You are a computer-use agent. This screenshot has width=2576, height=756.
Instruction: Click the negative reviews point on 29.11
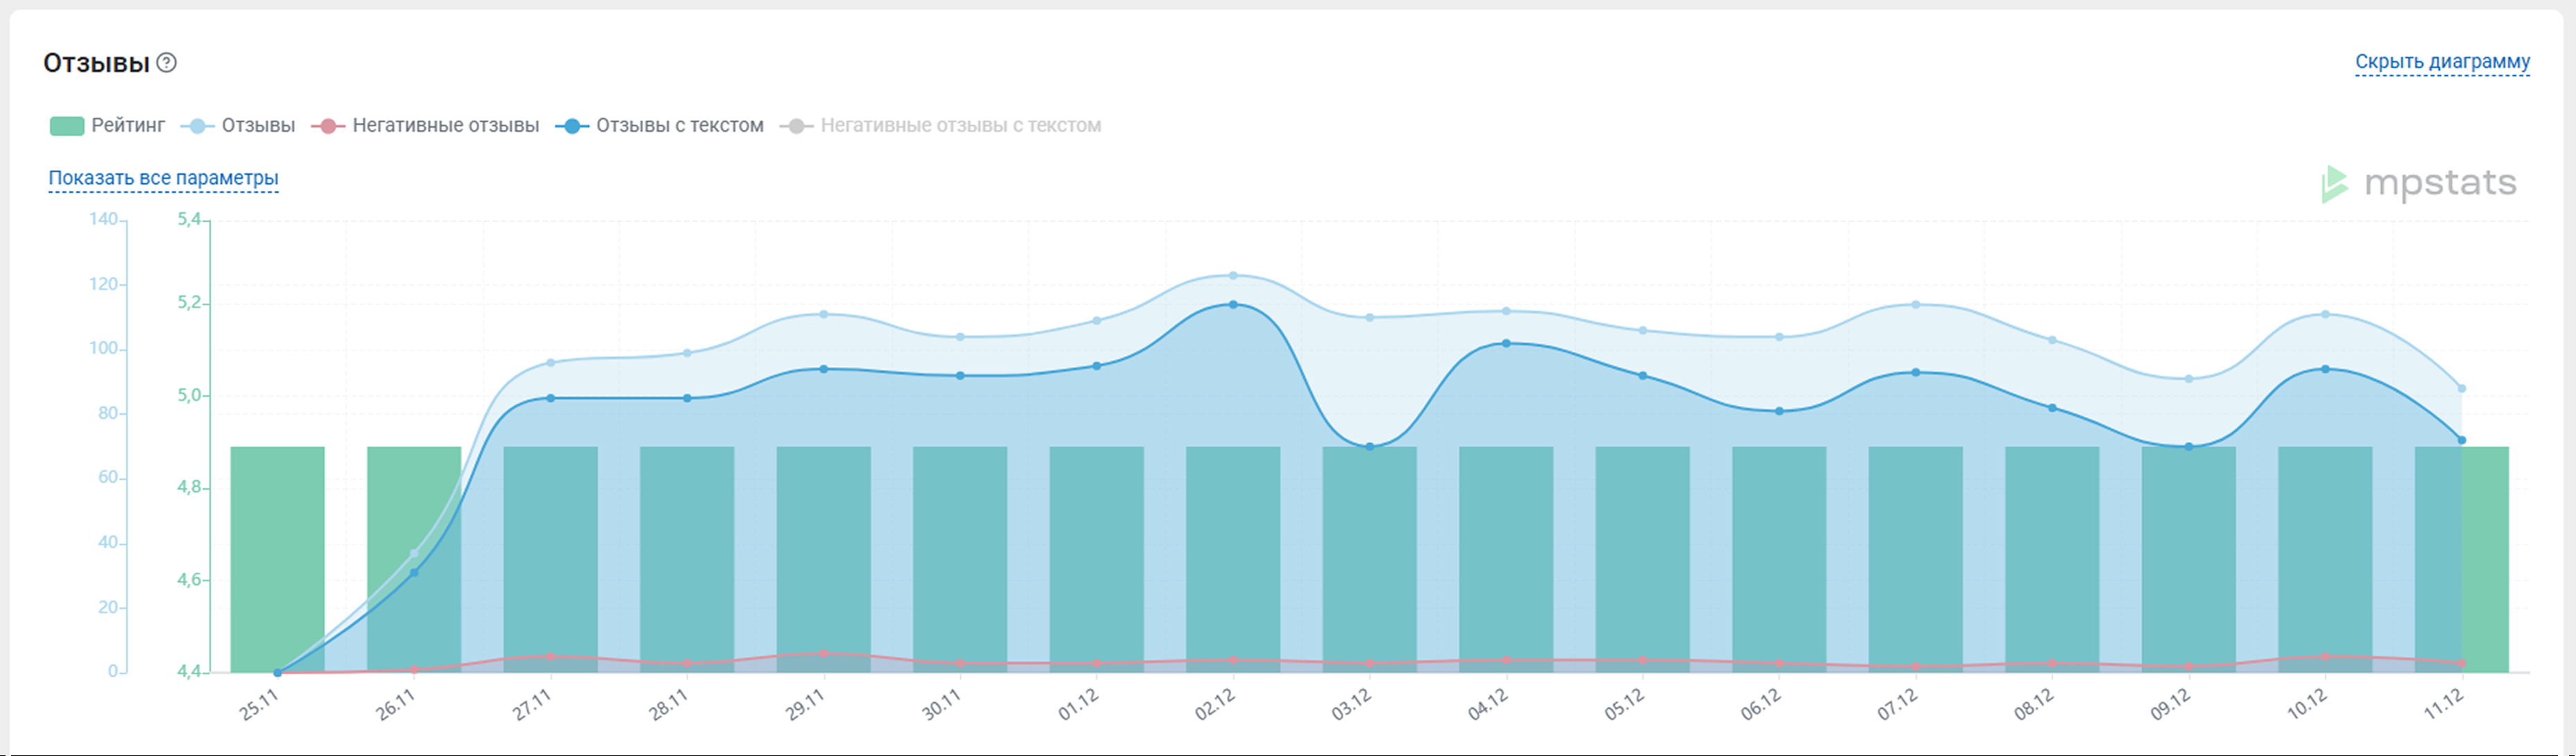click(823, 654)
